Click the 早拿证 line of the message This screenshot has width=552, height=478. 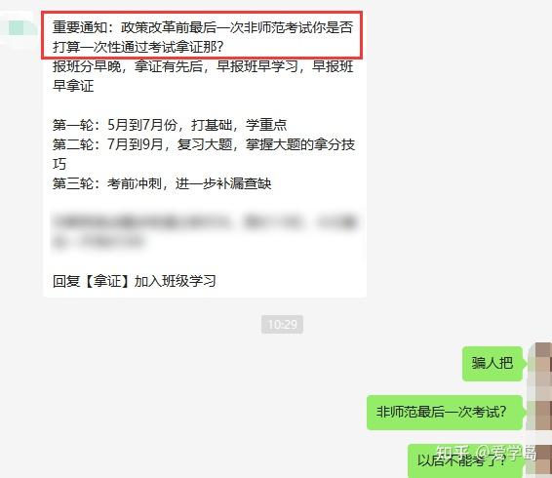click(73, 86)
